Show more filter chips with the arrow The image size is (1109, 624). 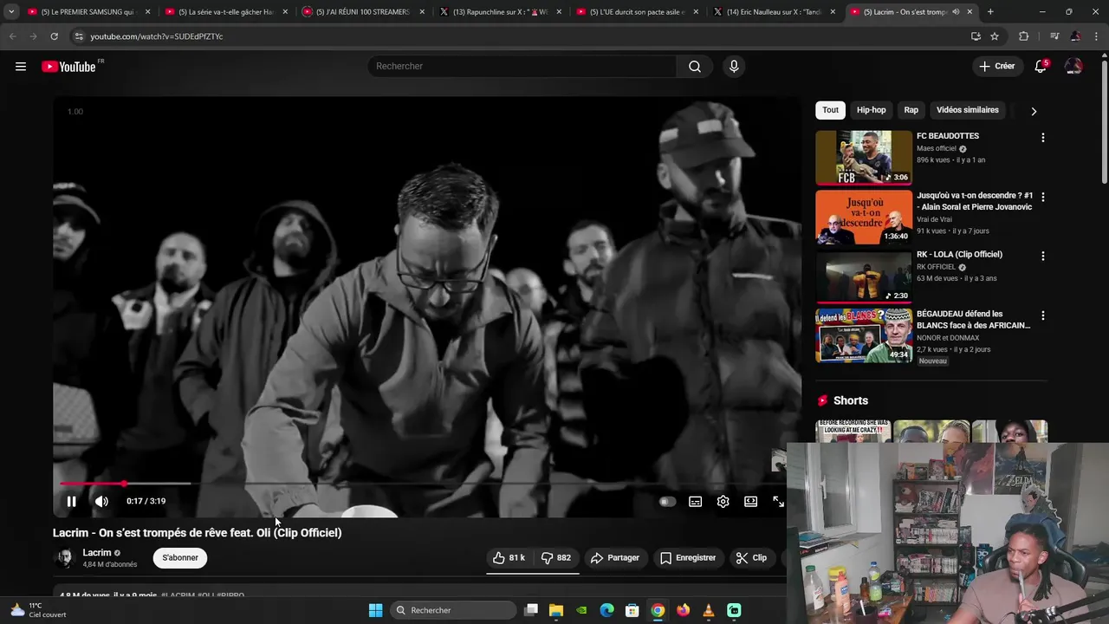(x=1033, y=111)
